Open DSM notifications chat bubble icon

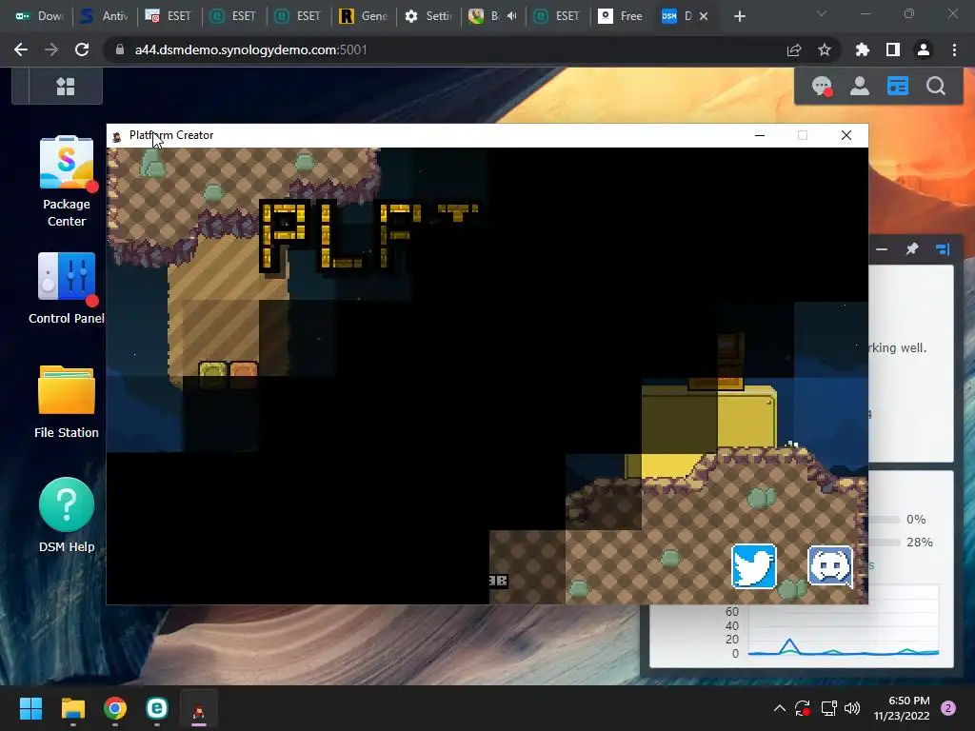pyautogui.click(x=822, y=87)
